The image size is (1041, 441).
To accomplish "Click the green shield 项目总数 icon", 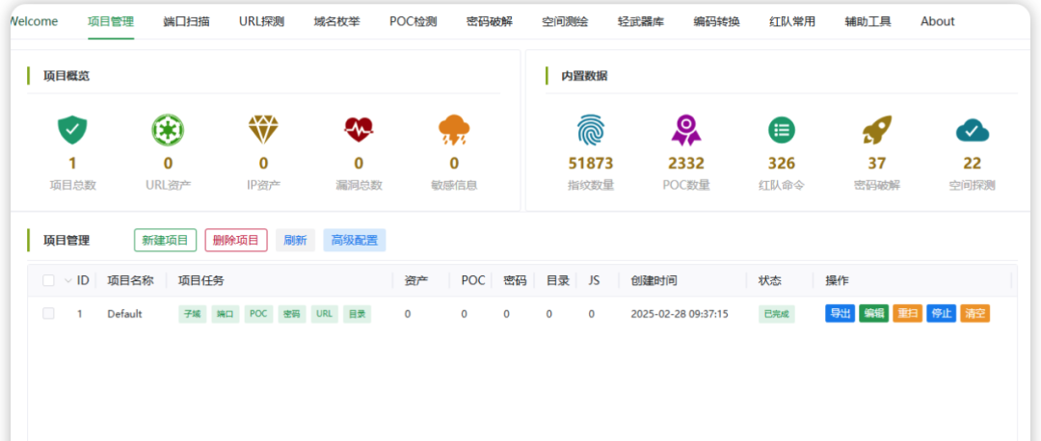I will [x=72, y=130].
